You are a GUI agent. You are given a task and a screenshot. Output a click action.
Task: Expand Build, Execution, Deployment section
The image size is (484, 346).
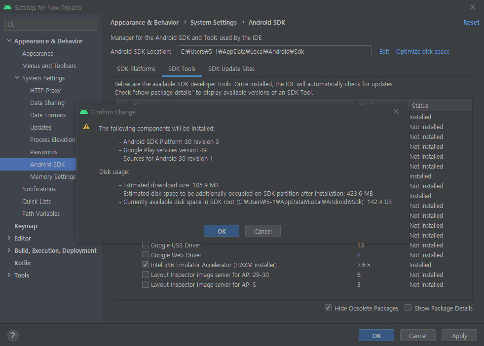click(x=9, y=250)
